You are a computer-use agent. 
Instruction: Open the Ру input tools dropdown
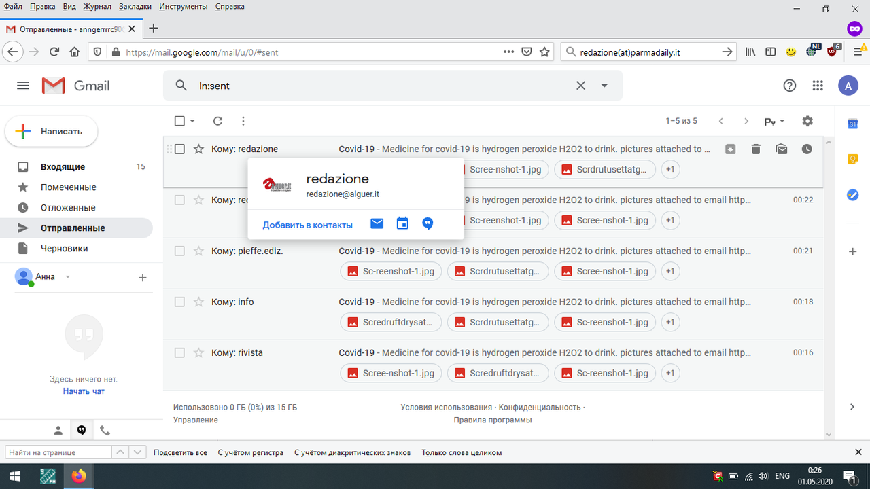[x=774, y=121]
